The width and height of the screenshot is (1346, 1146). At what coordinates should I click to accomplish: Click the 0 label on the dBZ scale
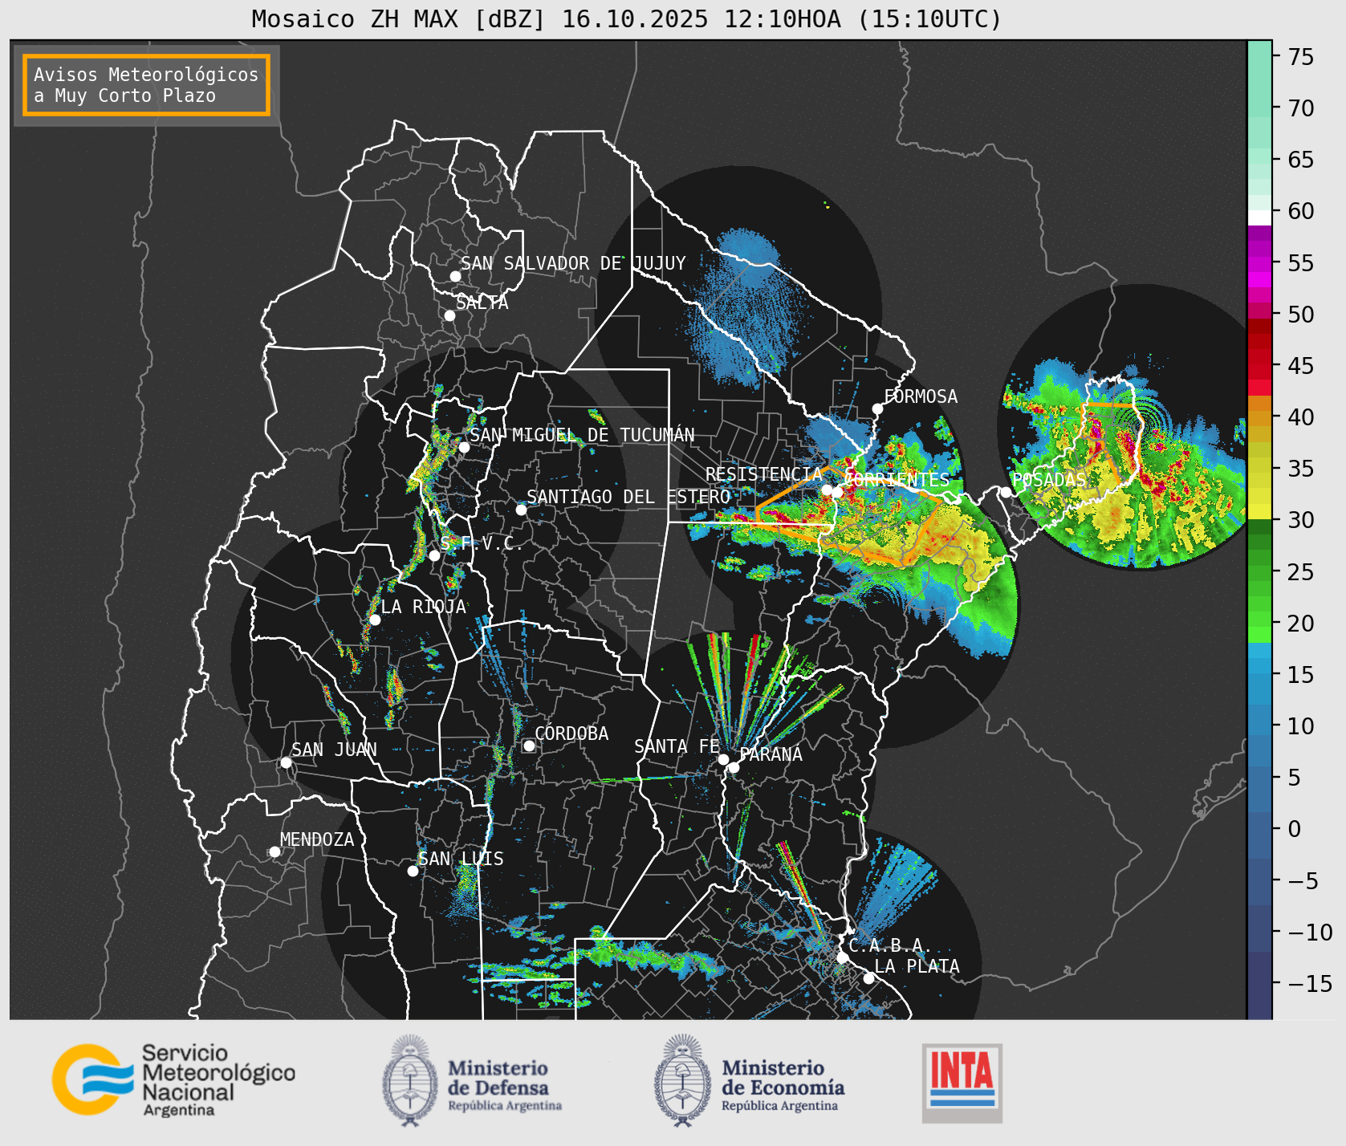[x=1294, y=829]
